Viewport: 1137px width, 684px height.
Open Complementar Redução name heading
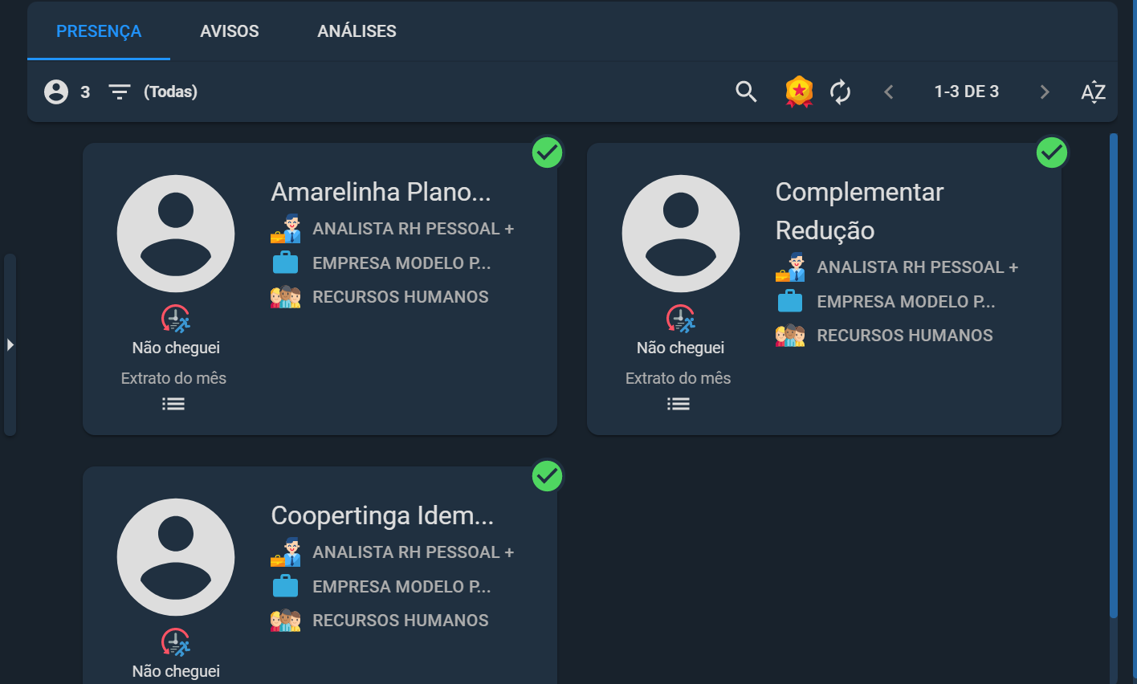pyautogui.click(x=859, y=211)
